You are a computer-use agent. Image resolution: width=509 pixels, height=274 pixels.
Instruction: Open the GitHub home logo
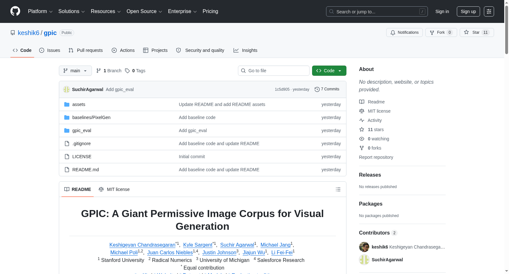tap(15, 11)
